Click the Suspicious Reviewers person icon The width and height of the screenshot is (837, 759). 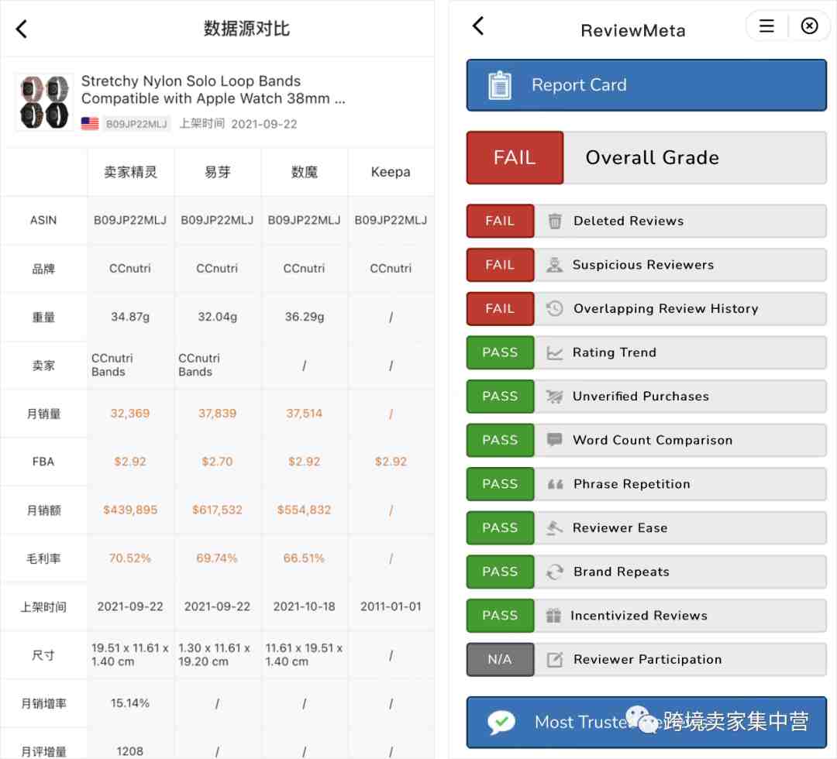(555, 265)
